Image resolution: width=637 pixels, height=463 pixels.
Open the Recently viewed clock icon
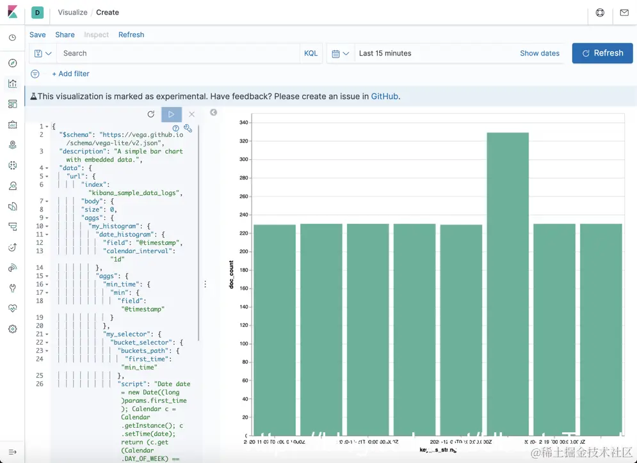(x=13, y=38)
